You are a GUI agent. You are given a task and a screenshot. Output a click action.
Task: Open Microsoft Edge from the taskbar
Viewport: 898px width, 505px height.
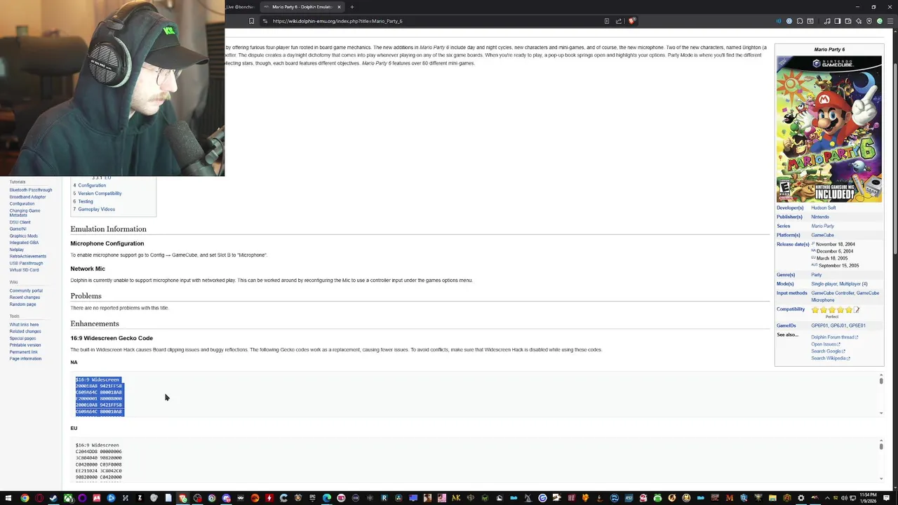point(327,498)
